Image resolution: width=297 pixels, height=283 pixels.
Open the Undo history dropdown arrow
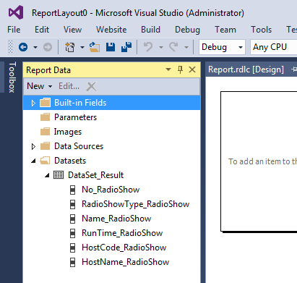[161, 47]
